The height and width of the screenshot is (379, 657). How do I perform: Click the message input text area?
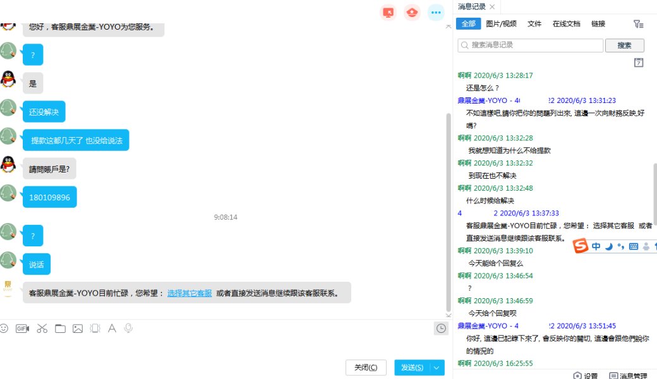pyautogui.click(x=222, y=347)
